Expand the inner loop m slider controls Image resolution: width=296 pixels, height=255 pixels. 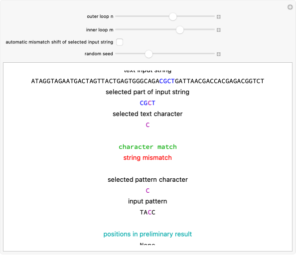click(219, 30)
